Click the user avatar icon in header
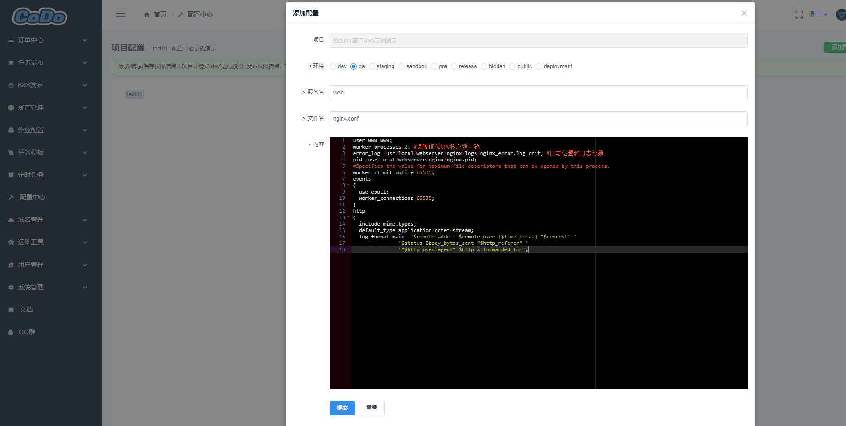Image resolution: width=846 pixels, height=426 pixels. 841,15
